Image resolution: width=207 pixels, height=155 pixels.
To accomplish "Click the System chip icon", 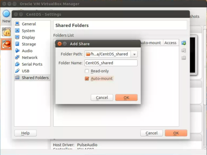I will 17,30.
